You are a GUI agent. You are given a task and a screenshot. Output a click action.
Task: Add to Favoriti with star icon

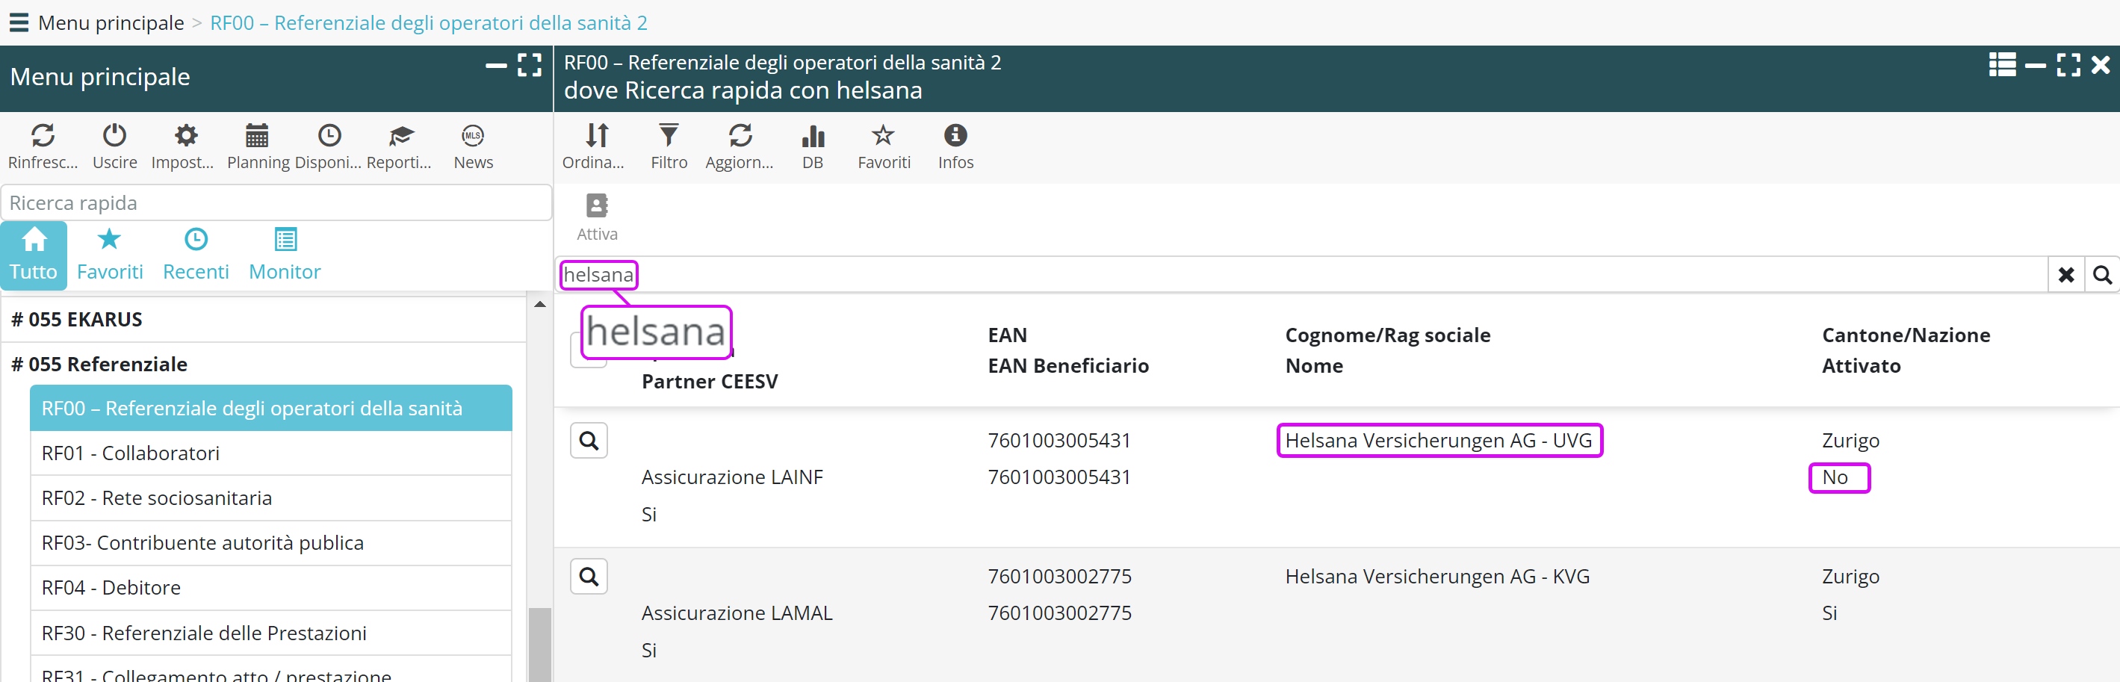tap(883, 136)
